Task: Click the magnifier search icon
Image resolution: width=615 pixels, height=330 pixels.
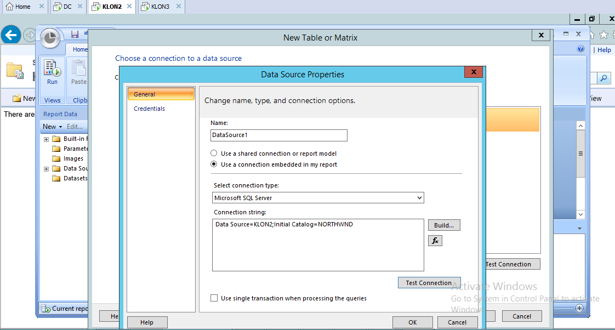Action: tap(603, 78)
